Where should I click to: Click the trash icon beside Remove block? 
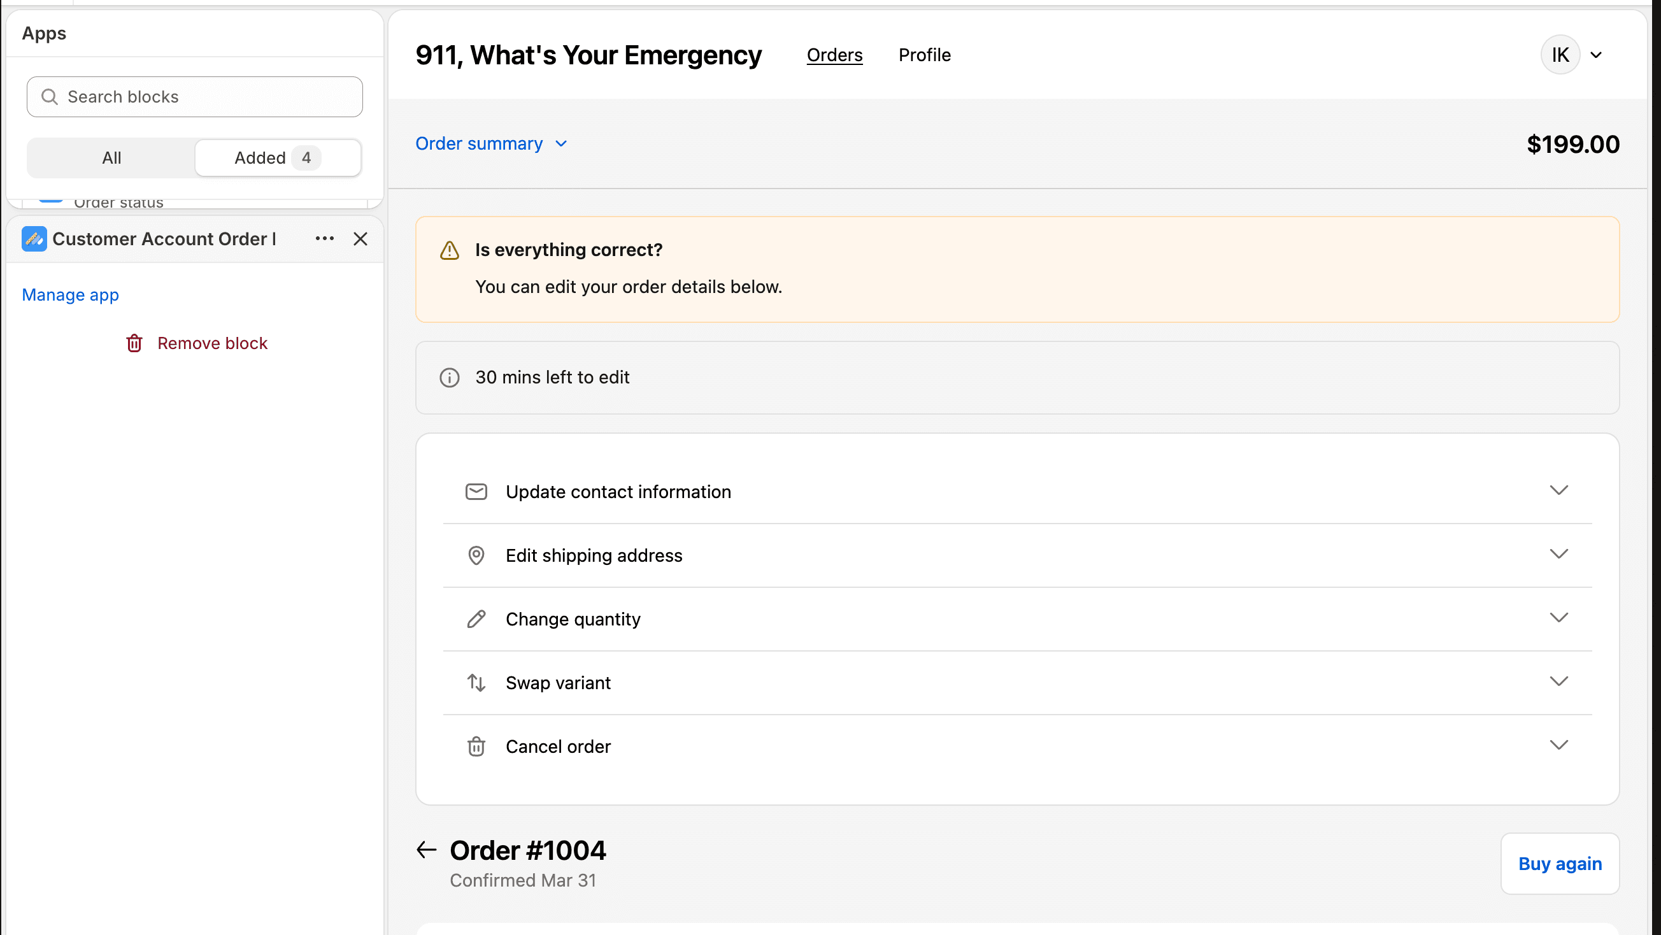click(134, 344)
